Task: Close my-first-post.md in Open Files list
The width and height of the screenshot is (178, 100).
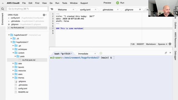Action: pos(9,28)
